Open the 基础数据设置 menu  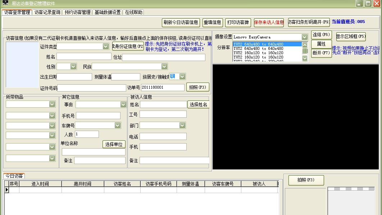point(107,12)
